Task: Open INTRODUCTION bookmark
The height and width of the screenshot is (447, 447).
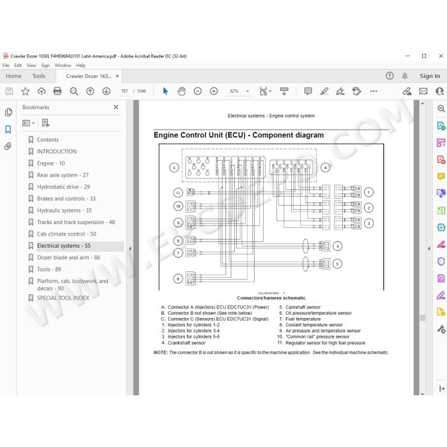Action: (57, 151)
